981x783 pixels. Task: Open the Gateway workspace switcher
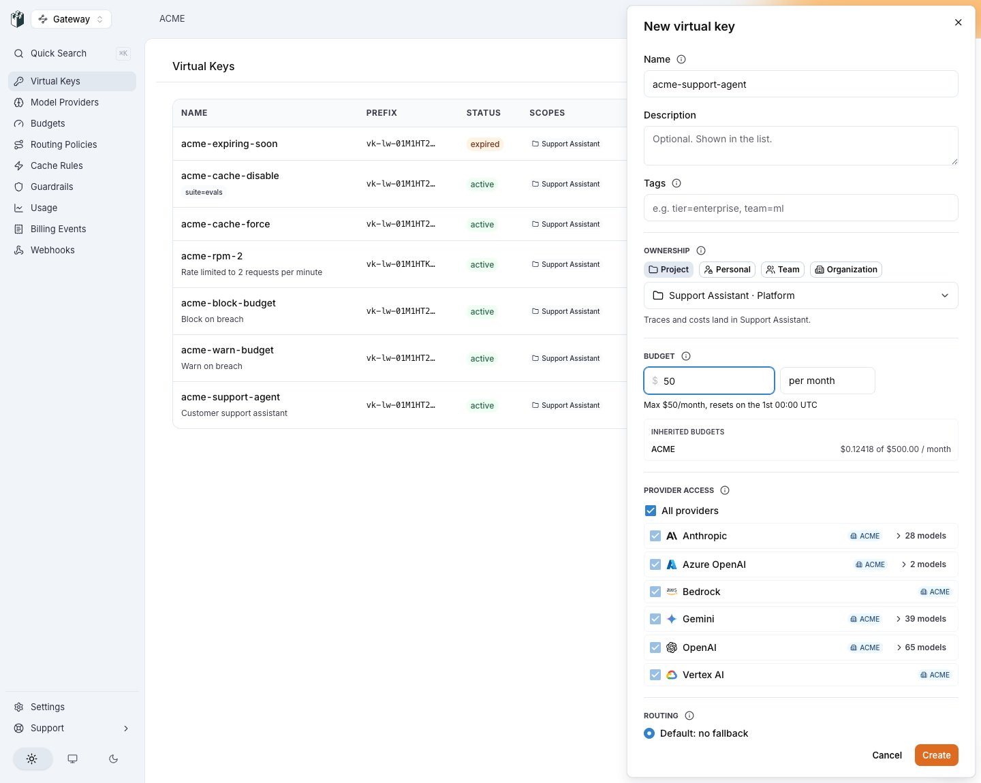[x=71, y=19]
